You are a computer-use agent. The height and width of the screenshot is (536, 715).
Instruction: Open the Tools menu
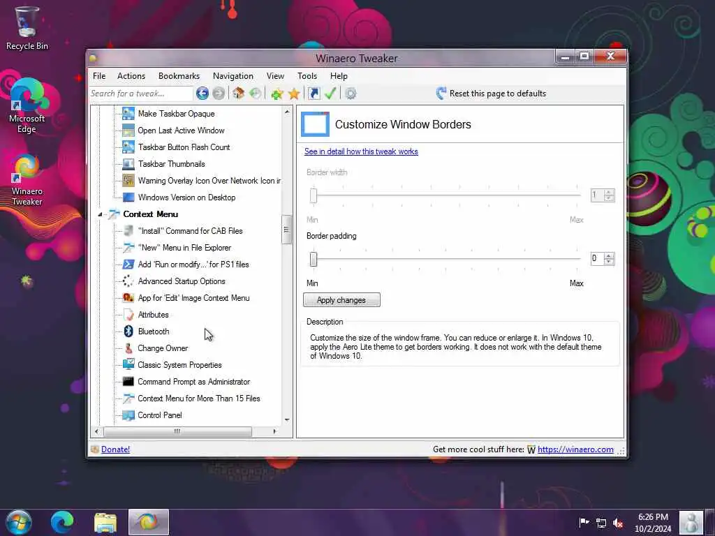[x=307, y=76]
